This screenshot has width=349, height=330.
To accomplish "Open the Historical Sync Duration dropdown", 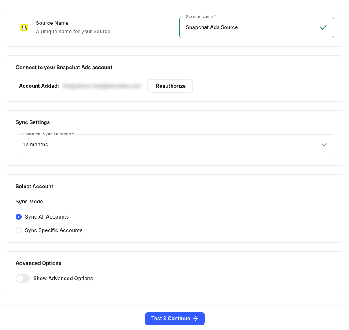I will pos(175,145).
